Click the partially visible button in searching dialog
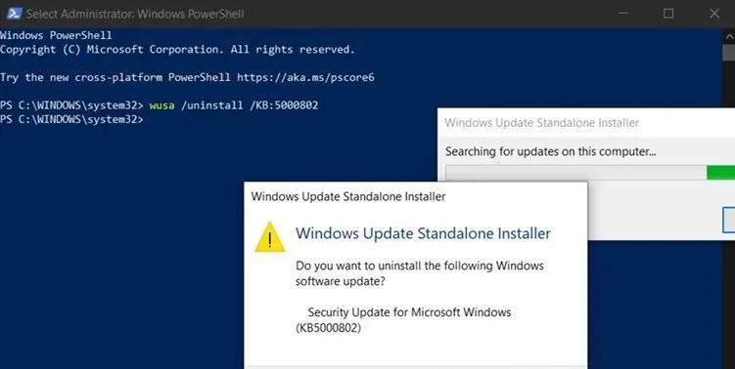This screenshot has width=735, height=369. click(x=729, y=220)
